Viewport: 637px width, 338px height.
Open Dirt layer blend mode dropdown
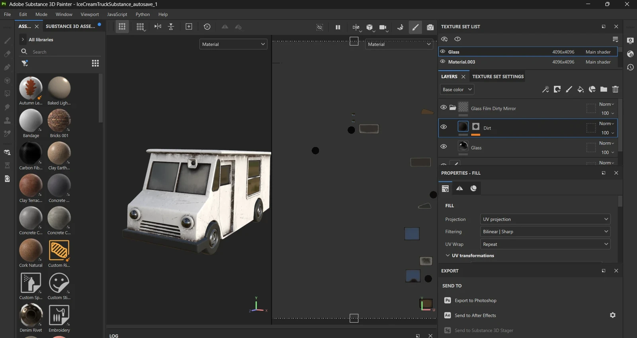(606, 124)
